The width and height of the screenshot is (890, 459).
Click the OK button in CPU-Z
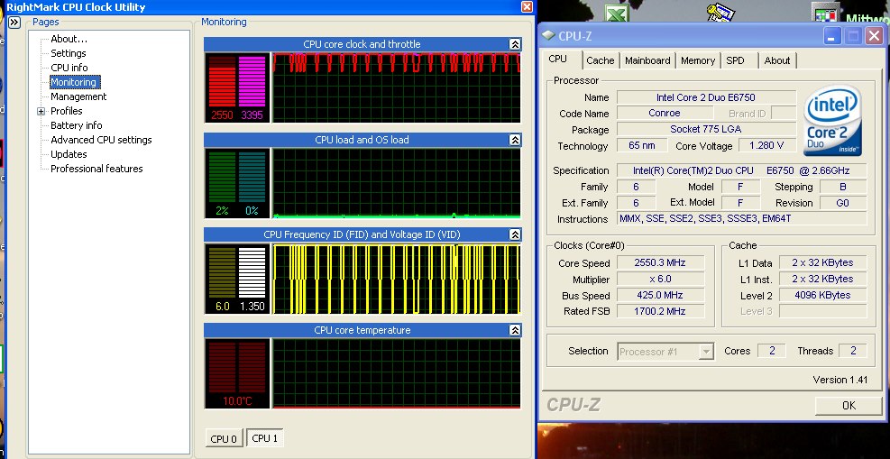click(849, 405)
